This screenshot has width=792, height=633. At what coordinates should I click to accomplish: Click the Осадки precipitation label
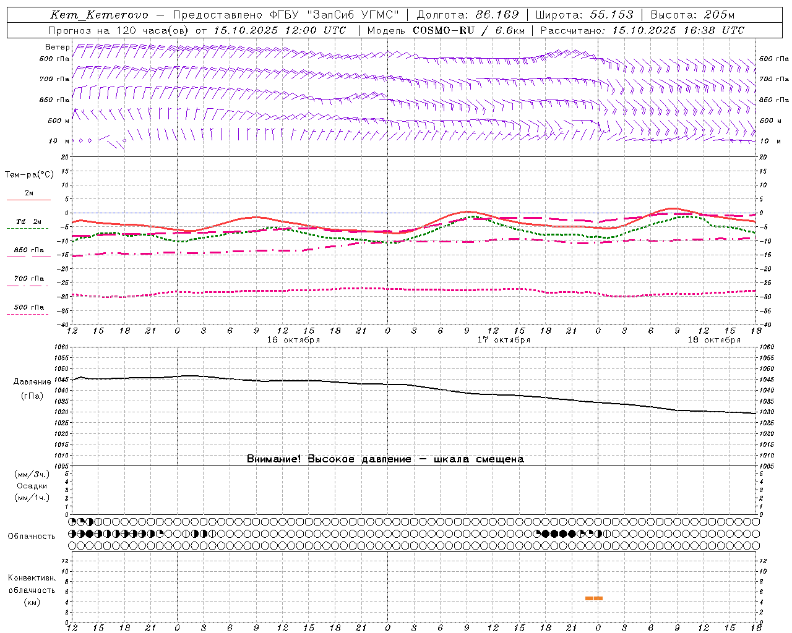click(32, 486)
